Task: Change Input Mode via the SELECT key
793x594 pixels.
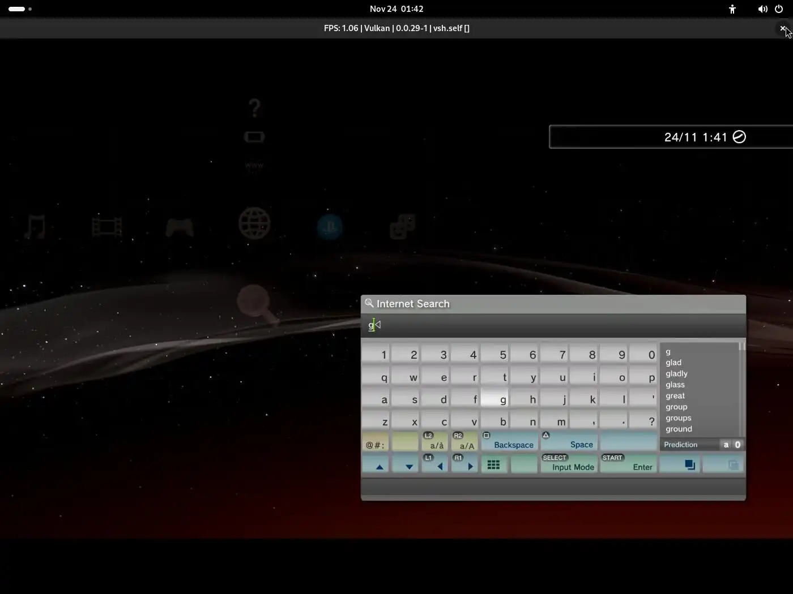Action: 569,464
